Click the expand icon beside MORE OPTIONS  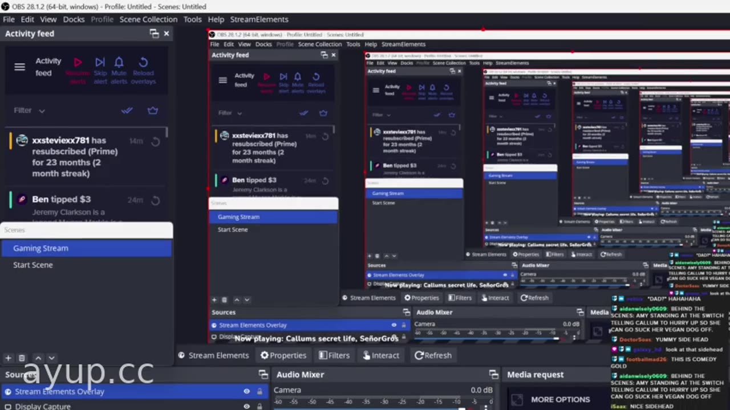click(x=517, y=400)
